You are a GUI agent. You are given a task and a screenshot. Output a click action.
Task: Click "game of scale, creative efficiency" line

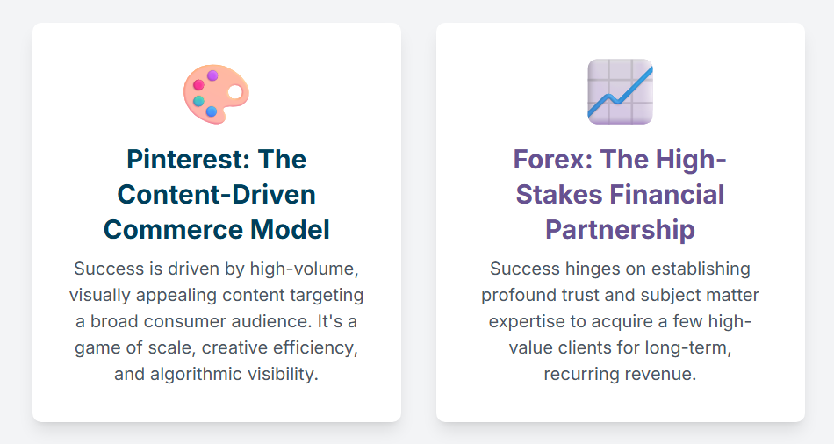[217, 347]
